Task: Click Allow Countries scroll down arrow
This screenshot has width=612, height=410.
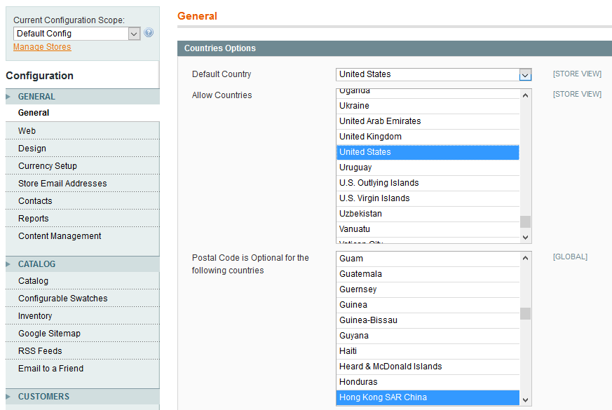Action: tap(525, 238)
